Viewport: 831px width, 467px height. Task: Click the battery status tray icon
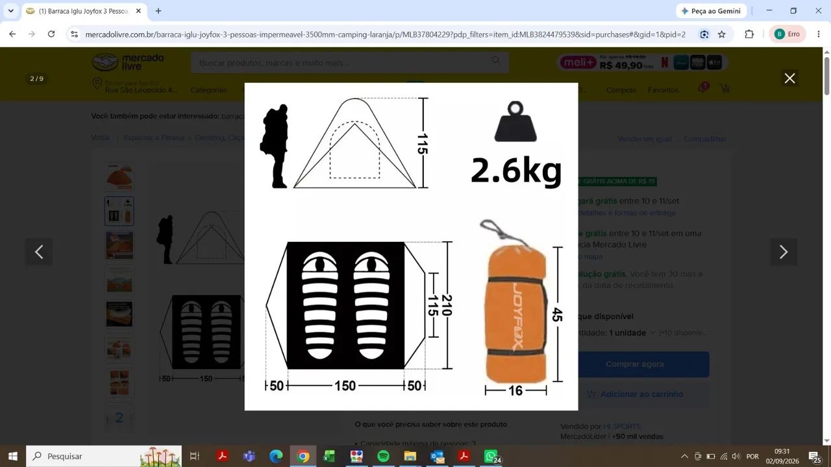pos(711,456)
